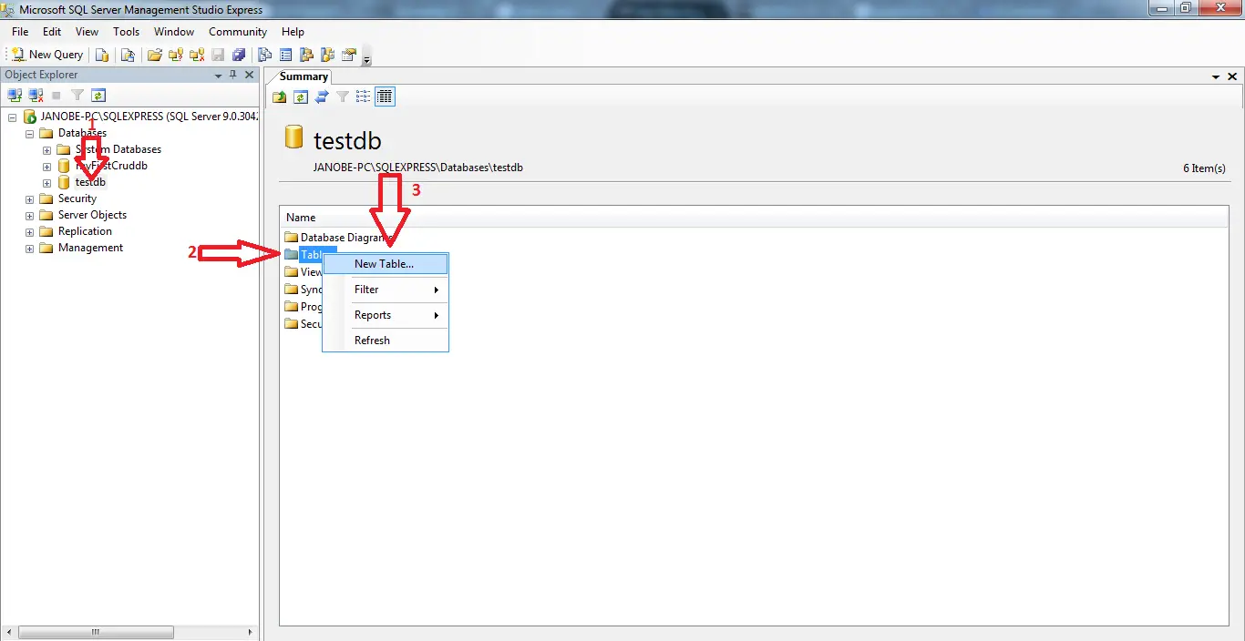Click the New Query toolbar button

(47, 55)
